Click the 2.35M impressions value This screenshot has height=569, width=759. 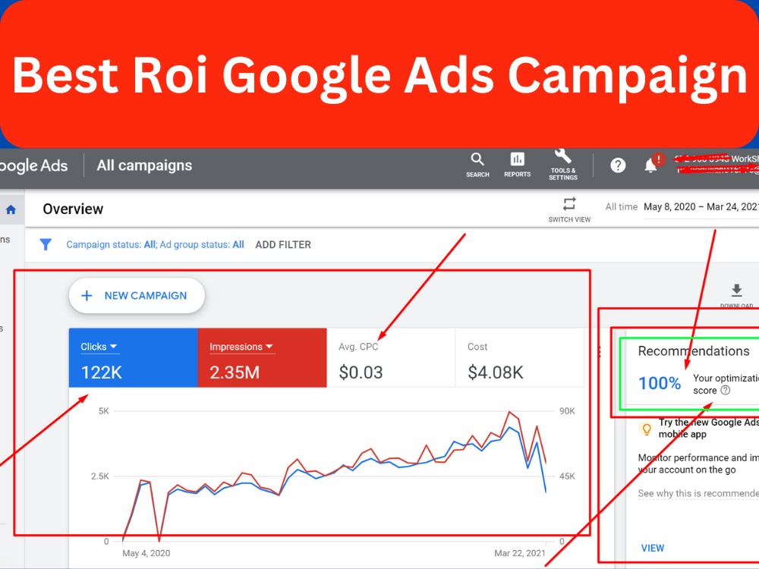[235, 373]
